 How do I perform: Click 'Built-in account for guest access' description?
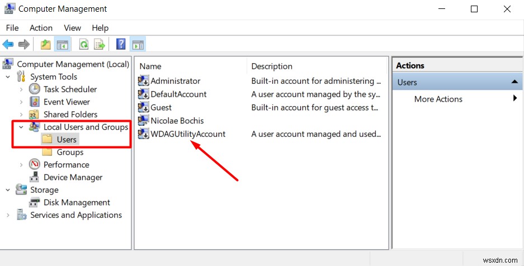(x=315, y=107)
